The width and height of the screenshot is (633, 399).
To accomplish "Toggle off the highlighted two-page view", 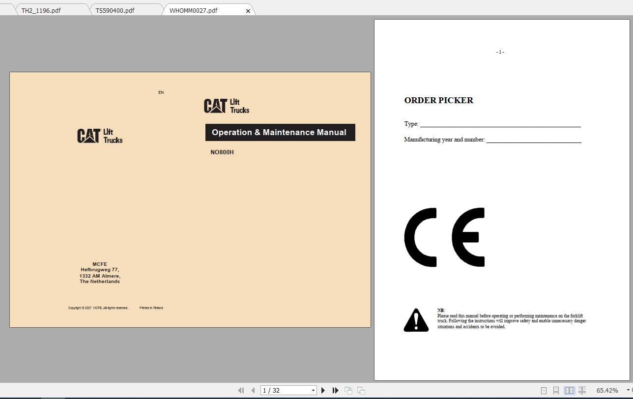I will coord(569,390).
